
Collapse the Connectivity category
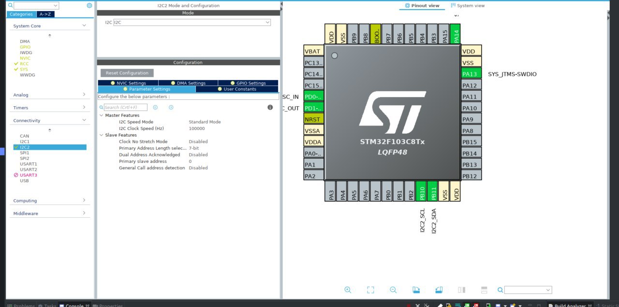84,120
